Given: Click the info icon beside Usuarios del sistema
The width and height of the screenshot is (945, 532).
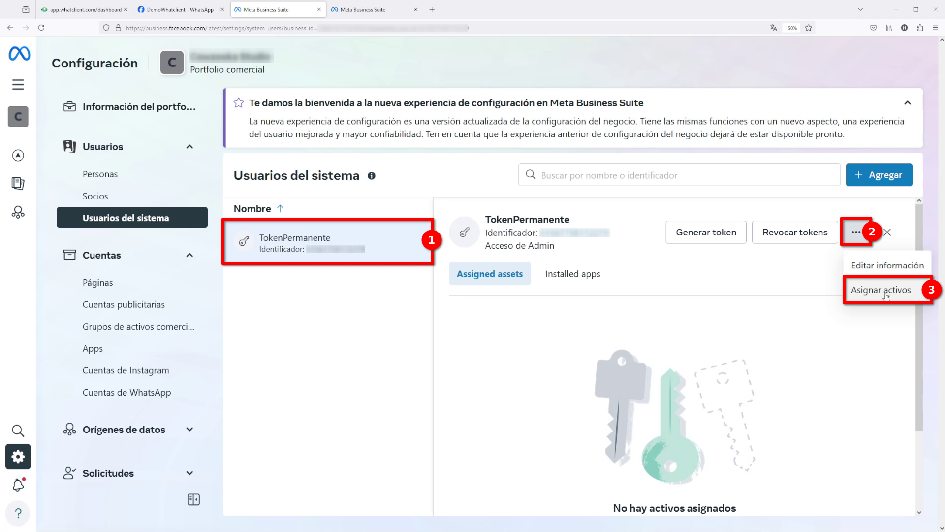Looking at the screenshot, I should [x=372, y=176].
